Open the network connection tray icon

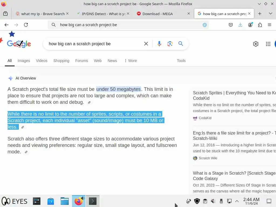pyautogui.click(x=229, y=201)
